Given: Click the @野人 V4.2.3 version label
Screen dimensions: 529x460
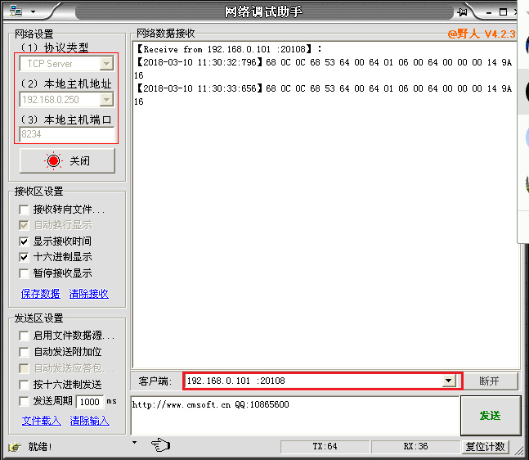Looking at the screenshot, I should pos(482,34).
